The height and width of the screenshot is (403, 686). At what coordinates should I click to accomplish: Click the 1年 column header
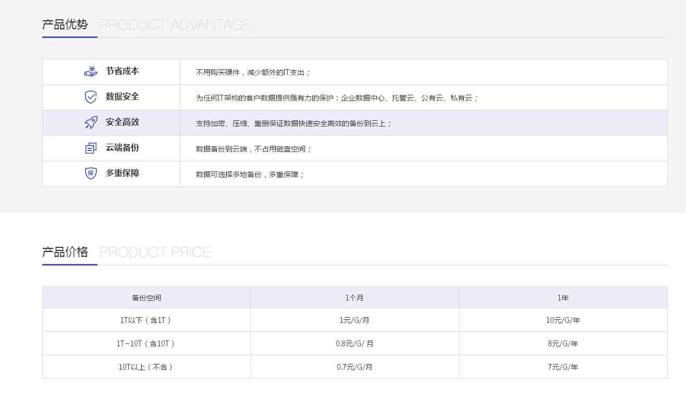563,298
